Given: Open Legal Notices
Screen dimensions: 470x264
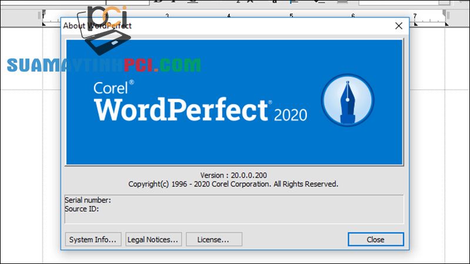Looking at the screenshot, I should point(153,239).
